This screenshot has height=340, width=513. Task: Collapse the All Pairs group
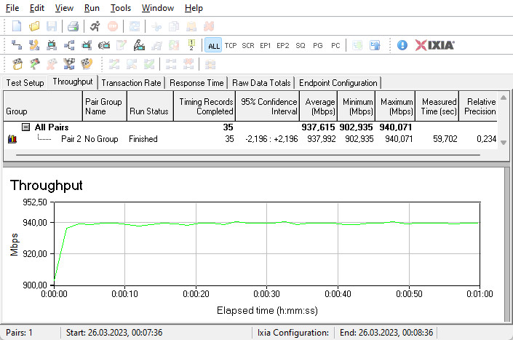25,127
